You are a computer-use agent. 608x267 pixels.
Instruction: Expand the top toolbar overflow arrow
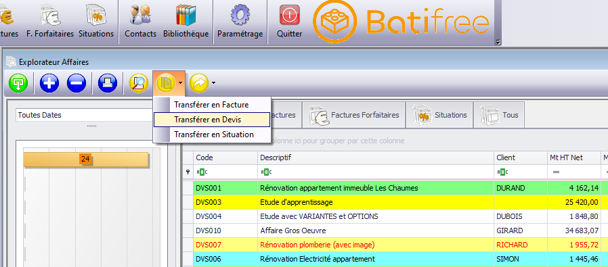pyautogui.click(x=498, y=42)
